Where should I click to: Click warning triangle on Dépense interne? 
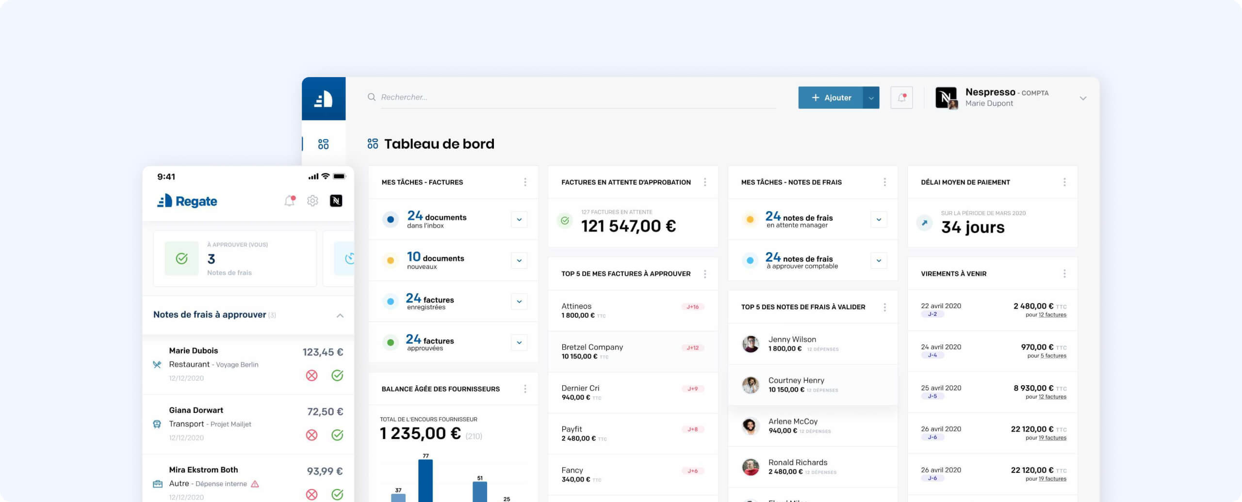pyautogui.click(x=255, y=484)
